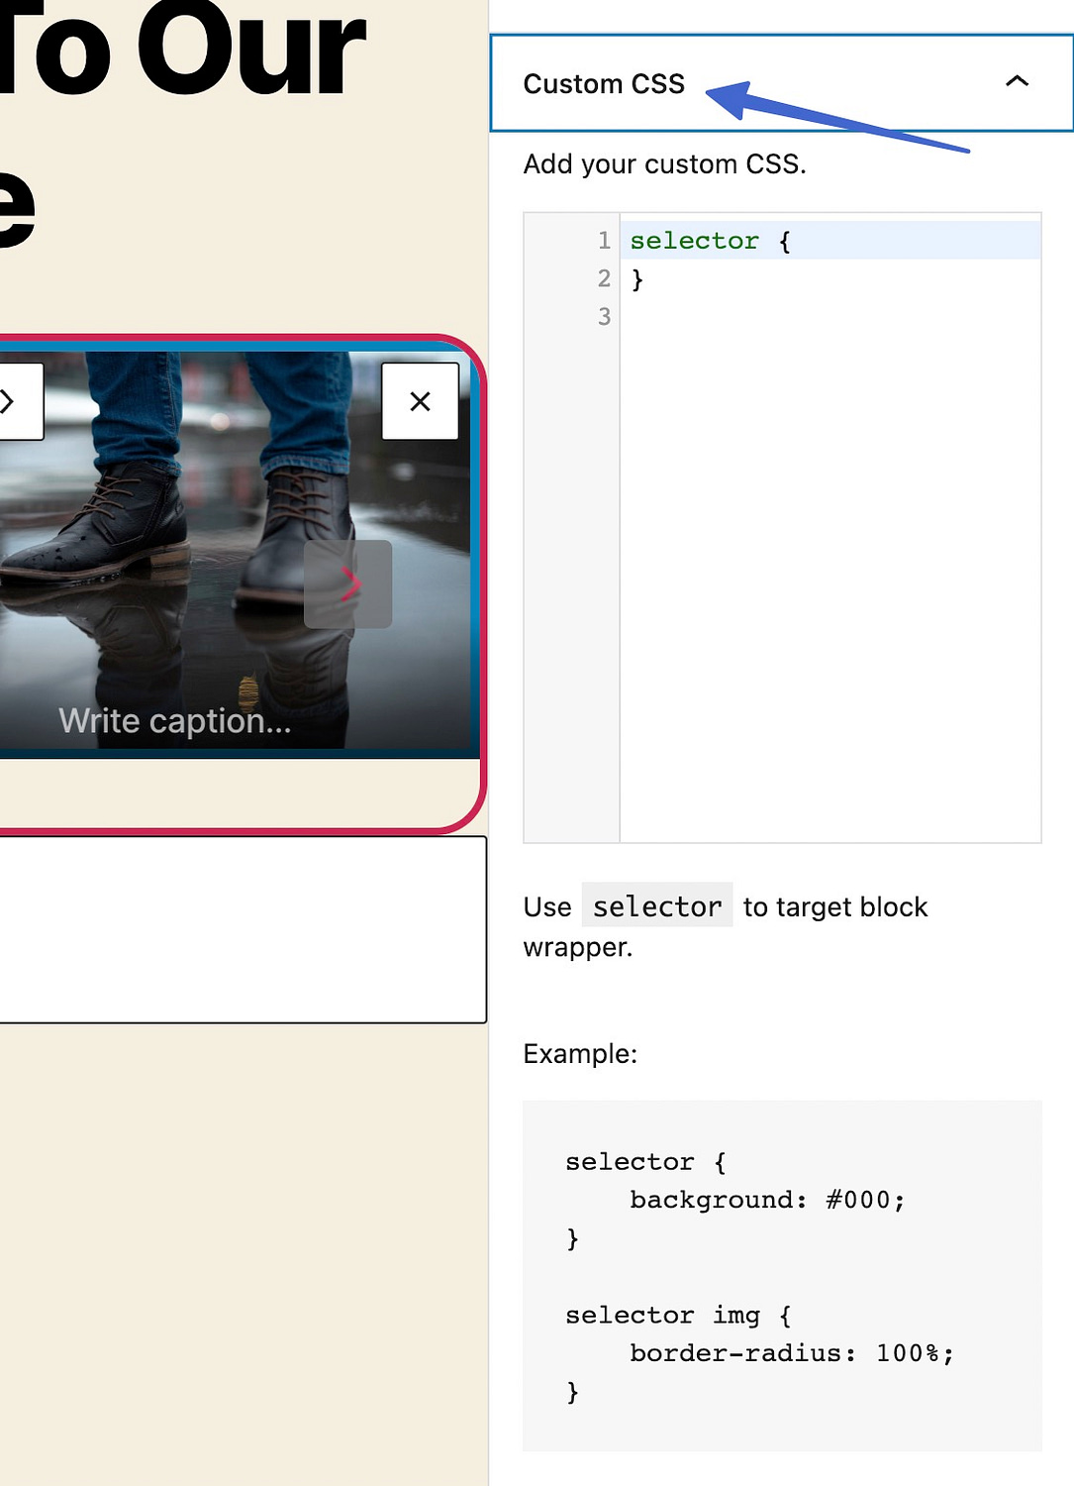Select the Custom CSS panel title
The height and width of the screenshot is (1486, 1074).
pyautogui.click(x=604, y=84)
